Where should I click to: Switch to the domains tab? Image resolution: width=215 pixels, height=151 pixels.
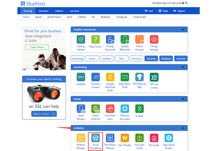click(43, 11)
